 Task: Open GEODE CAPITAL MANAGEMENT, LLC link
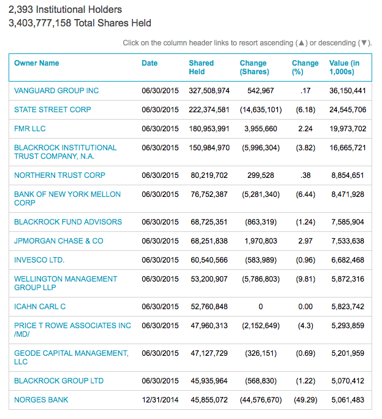(x=71, y=357)
